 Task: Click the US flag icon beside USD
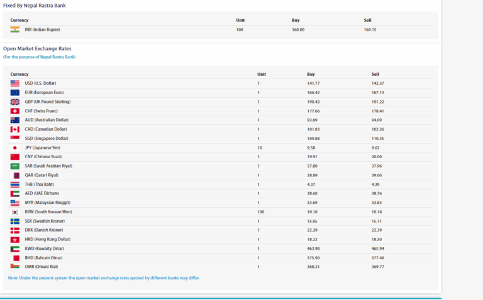(15, 83)
